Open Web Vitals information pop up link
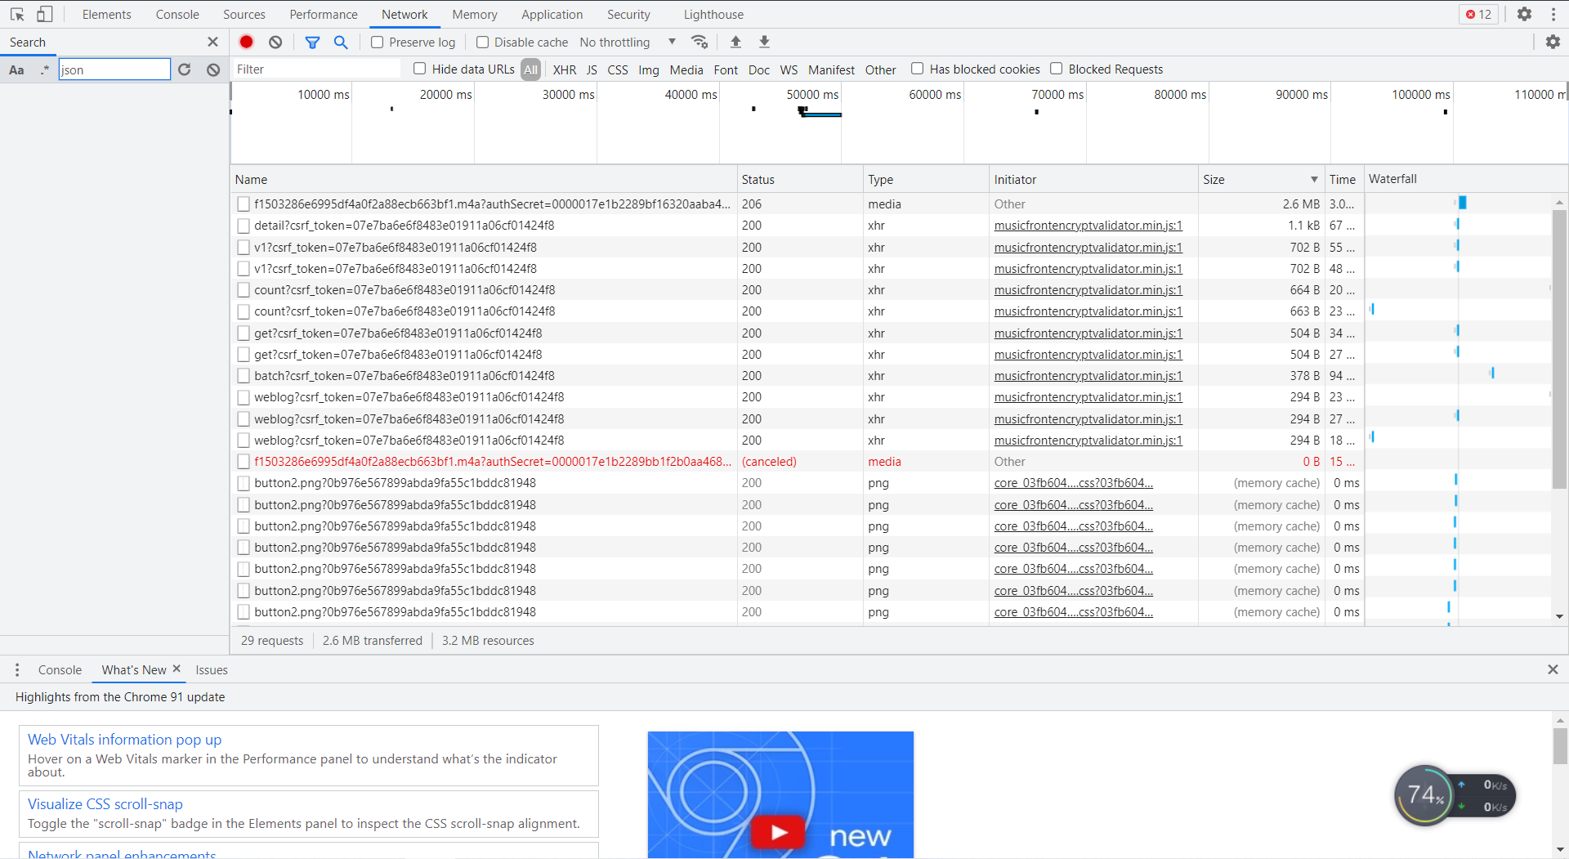Viewport: 1569px width, 859px height. (124, 739)
